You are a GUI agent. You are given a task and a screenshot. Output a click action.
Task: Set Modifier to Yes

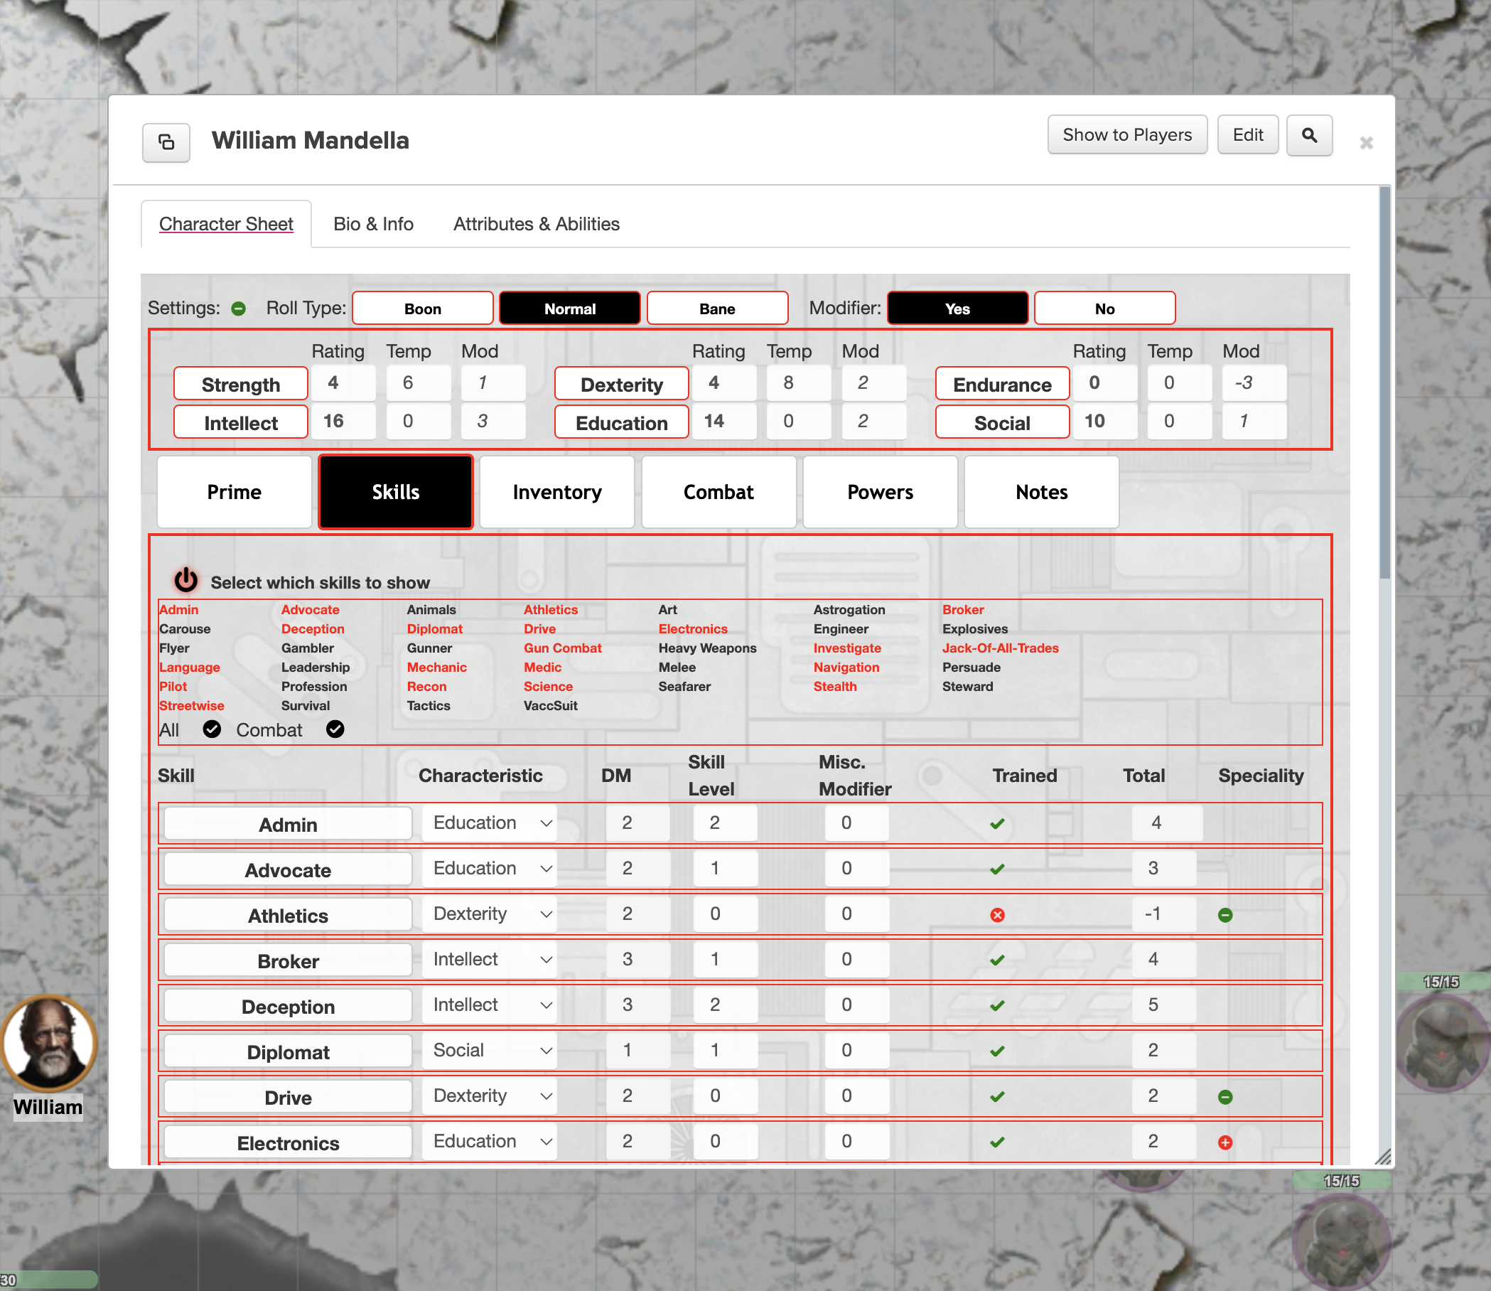click(x=957, y=309)
